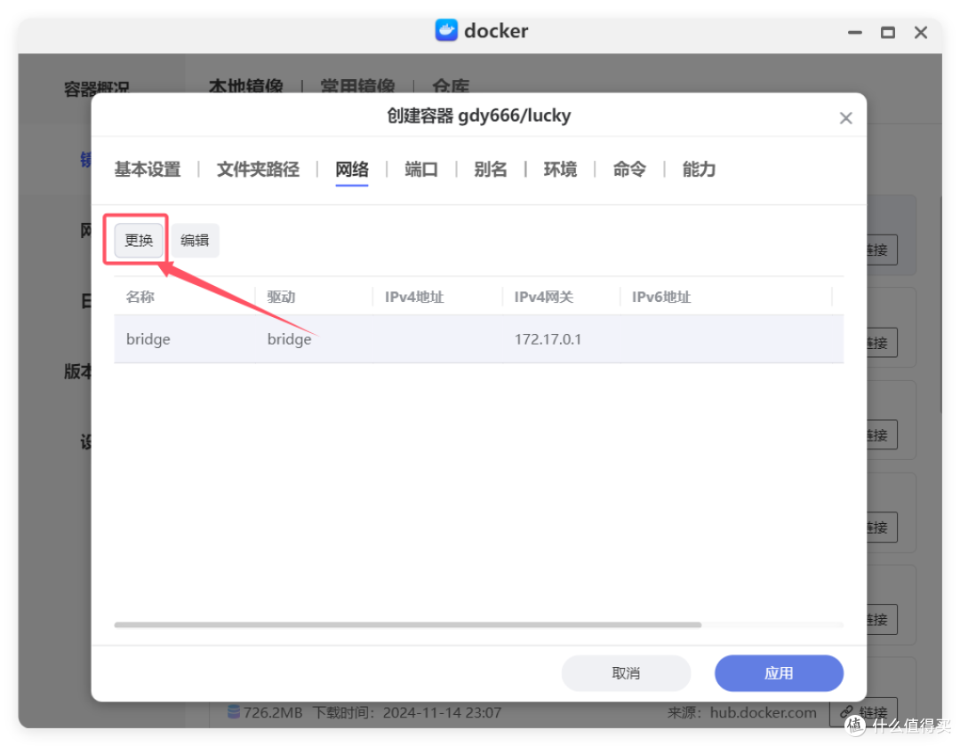
Task: Click the 编辑 button
Action: 194,240
